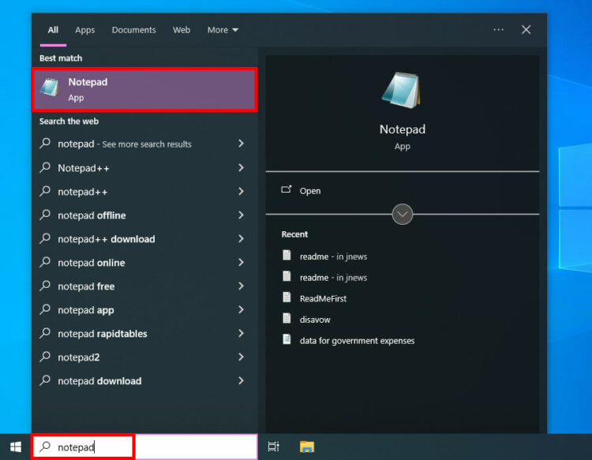Open the ReadMeFirst recent file

pos(323,298)
